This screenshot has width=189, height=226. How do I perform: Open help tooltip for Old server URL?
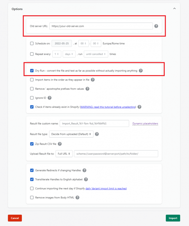[x=156, y=26]
